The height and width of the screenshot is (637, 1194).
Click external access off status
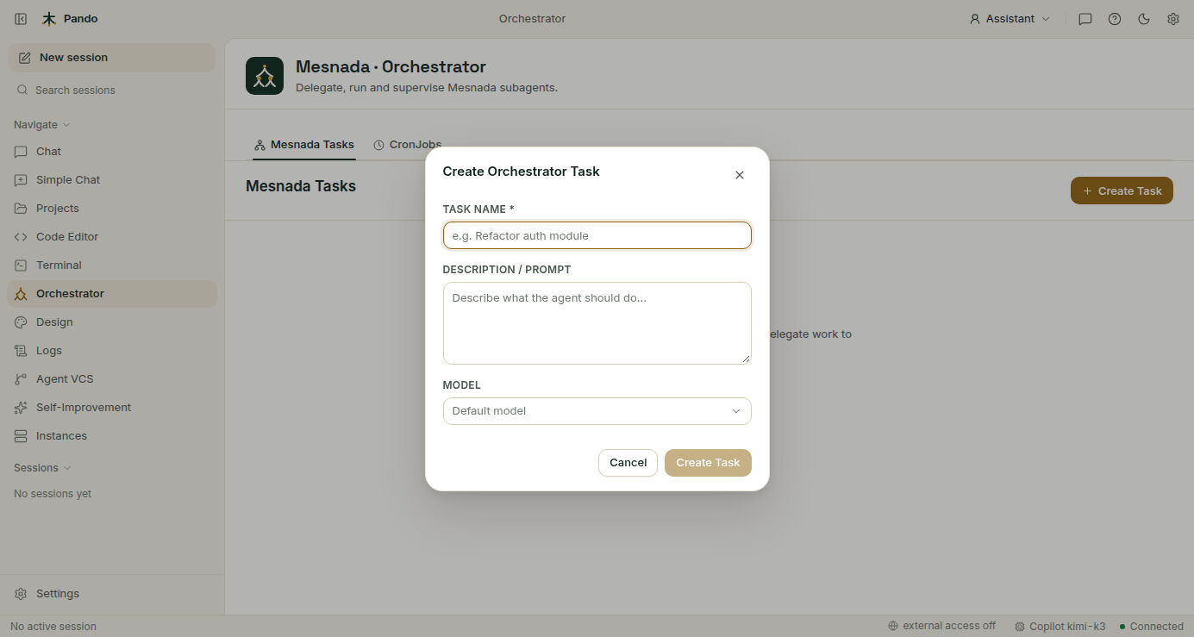[x=941, y=626]
